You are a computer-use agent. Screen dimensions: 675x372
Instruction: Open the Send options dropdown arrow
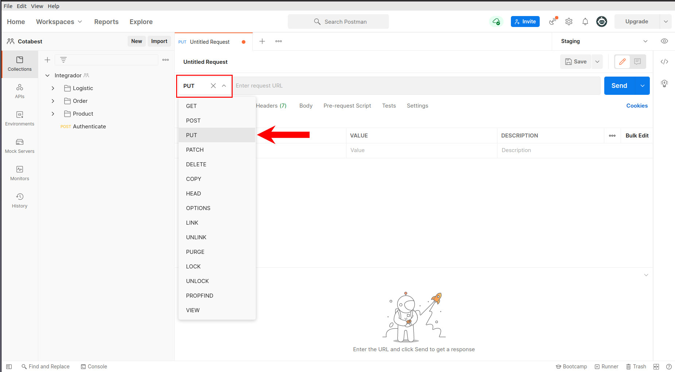643,86
